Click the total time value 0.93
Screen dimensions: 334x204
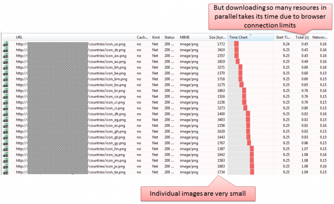click(304, 137)
